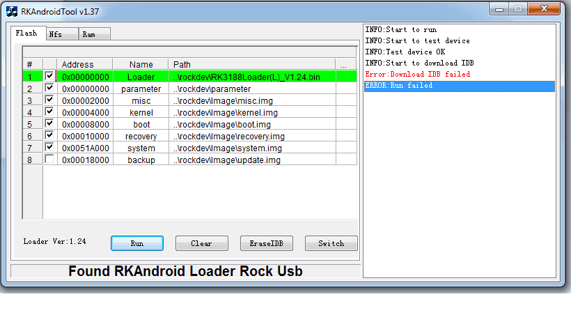Image resolution: width=571 pixels, height=322 pixels.
Task: Click the 'Found RKAndroid Loader Rock Usb' status text
Action: click(185, 271)
